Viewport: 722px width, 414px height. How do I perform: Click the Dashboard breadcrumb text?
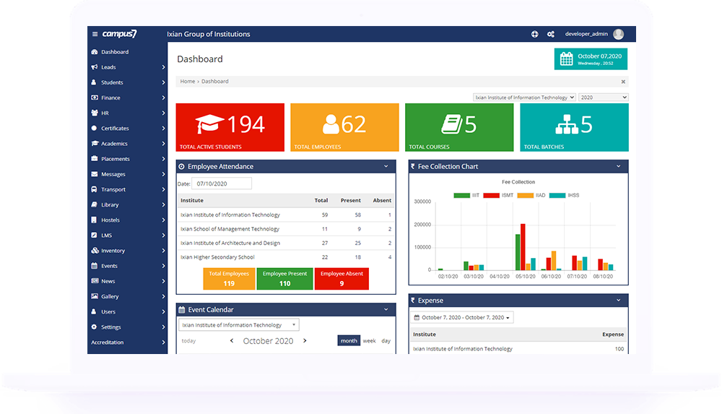[214, 81]
